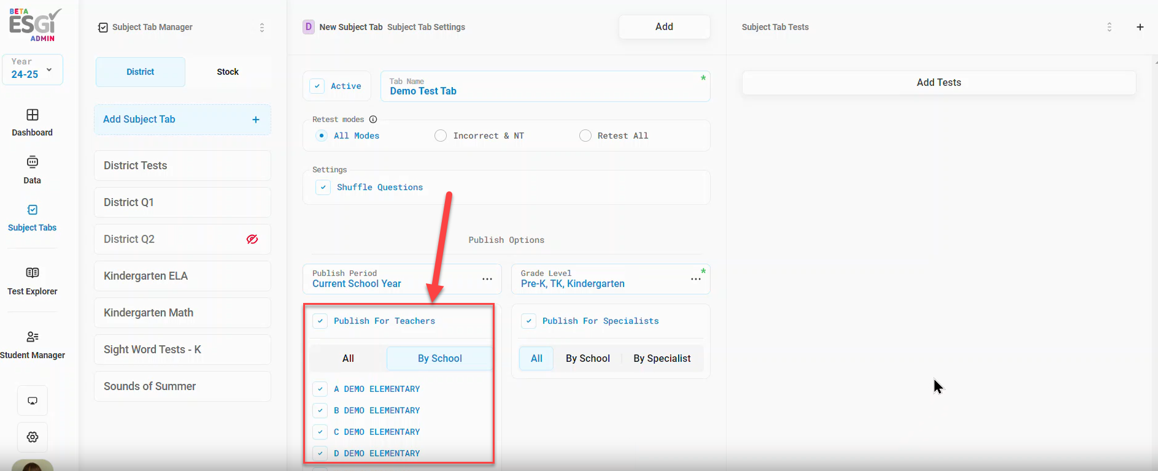This screenshot has width=1158, height=471.
Task: Open Subject Tab Tests options dots
Action: pos(1110,27)
